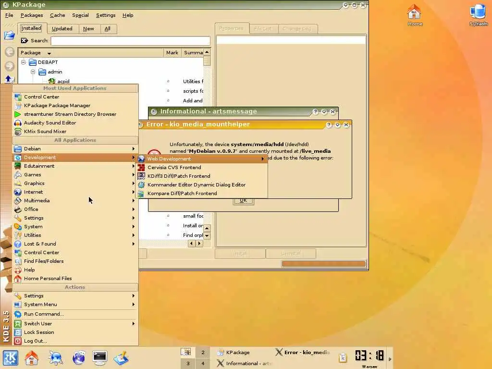Image resolution: width=492 pixels, height=369 pixels.
Task: Click the hide panel arrow at panel end
Action: [x=390, y=358]
